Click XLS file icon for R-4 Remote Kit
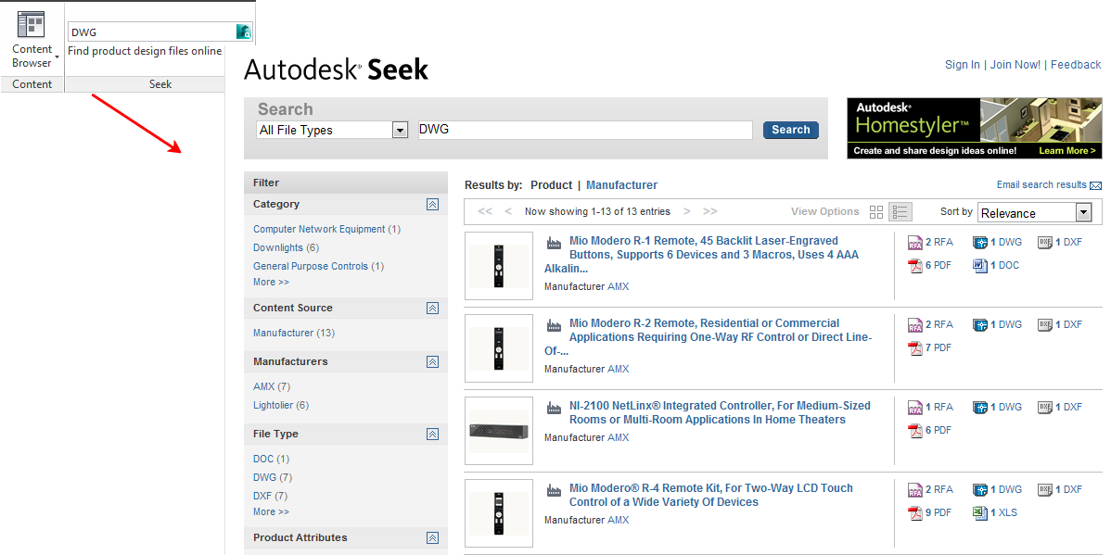The height and width of the screenshot is (555, 1111). 980,513
